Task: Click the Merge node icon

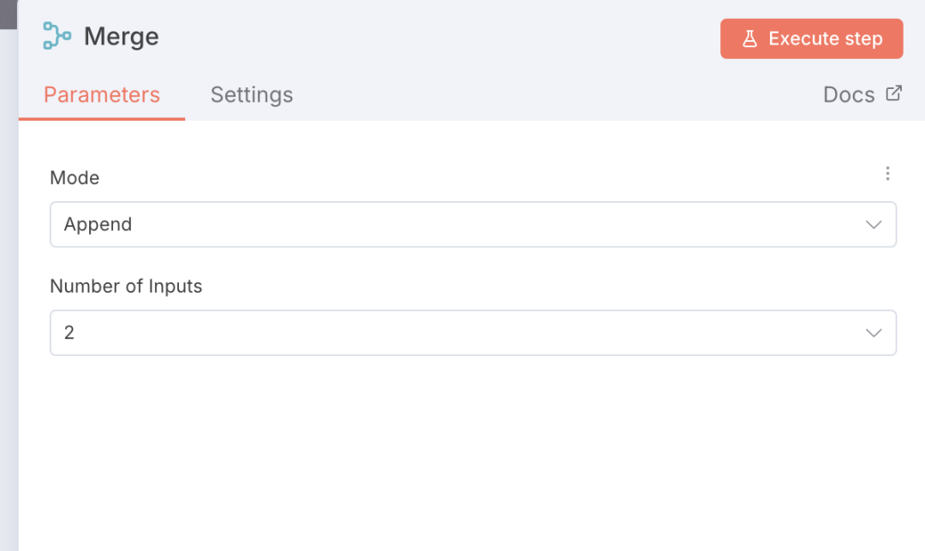Action: click(x=57, y=37)
